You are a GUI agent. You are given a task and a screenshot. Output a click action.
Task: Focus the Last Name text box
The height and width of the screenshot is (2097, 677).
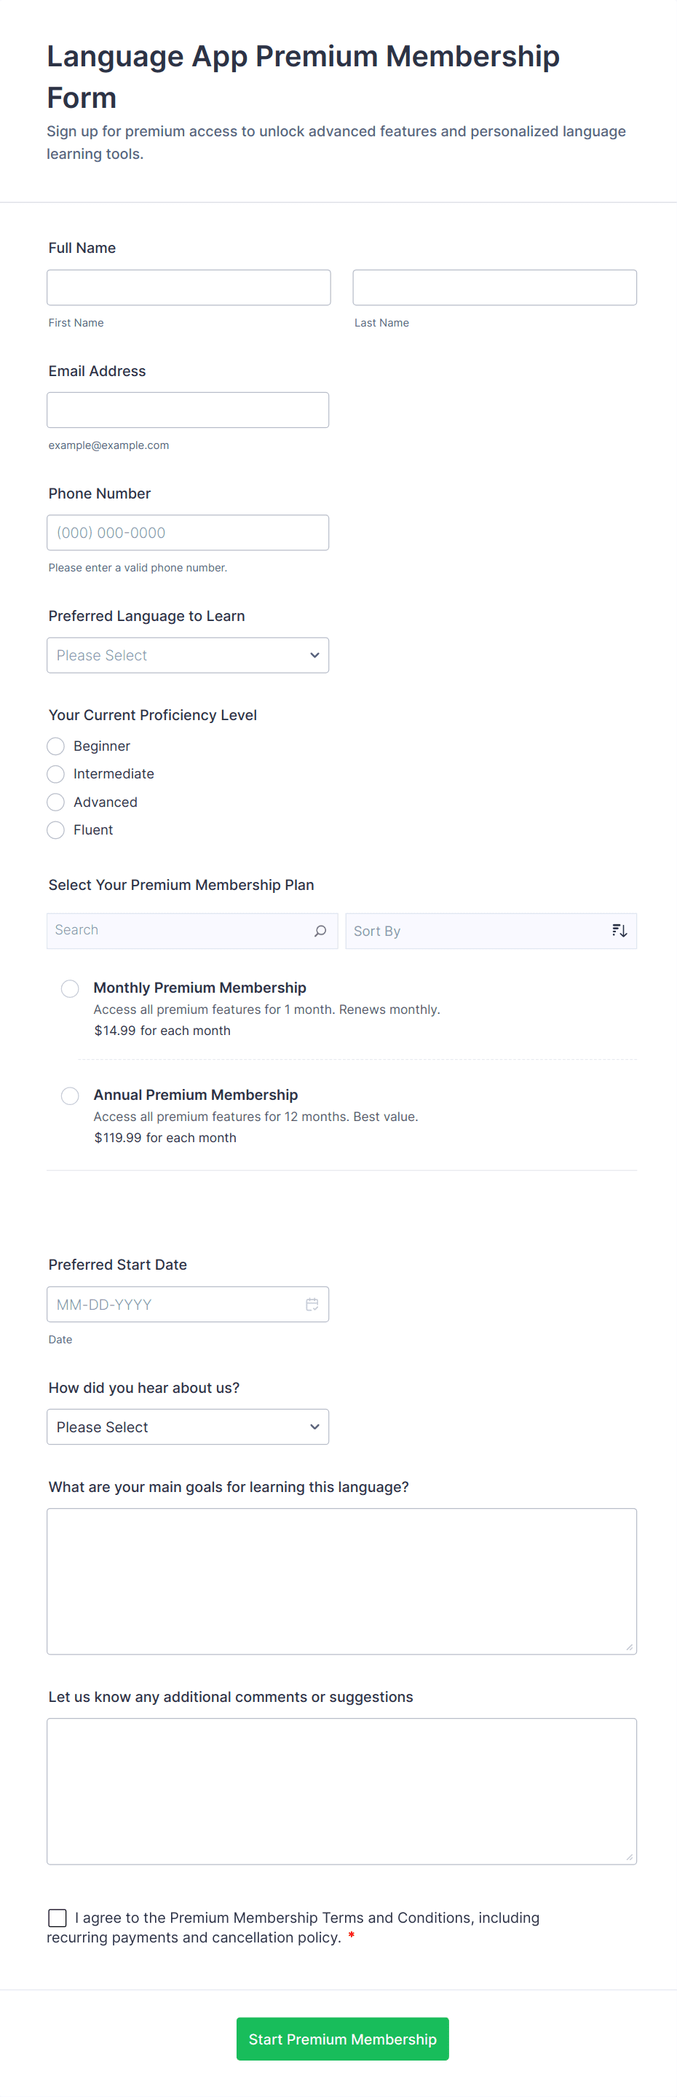coord(494,287)
